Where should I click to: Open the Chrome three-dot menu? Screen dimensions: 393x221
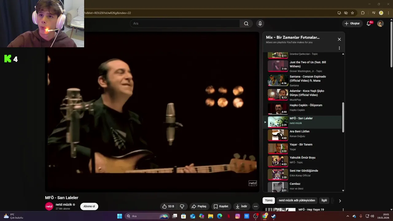388,13
